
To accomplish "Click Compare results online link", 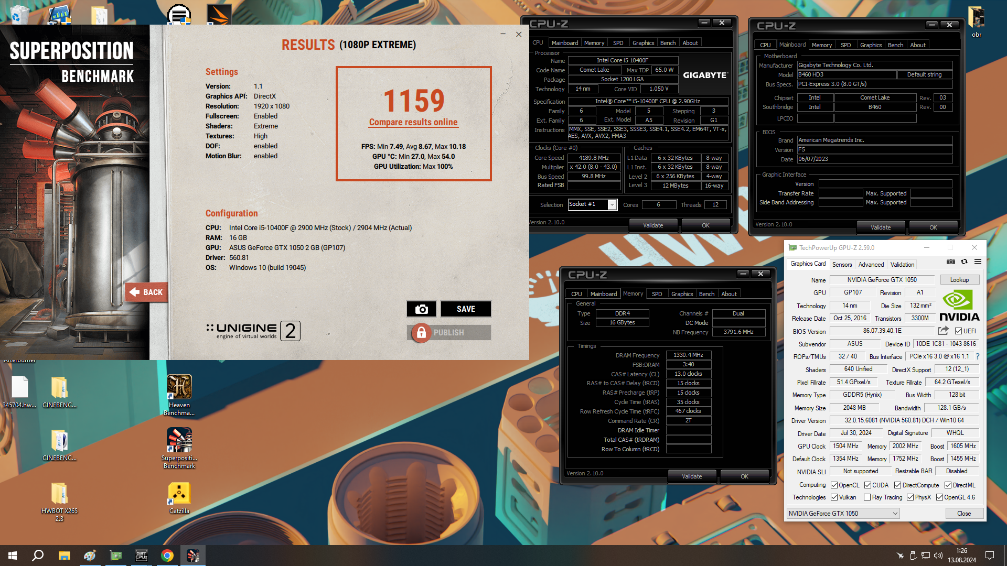I will point(413,122).
